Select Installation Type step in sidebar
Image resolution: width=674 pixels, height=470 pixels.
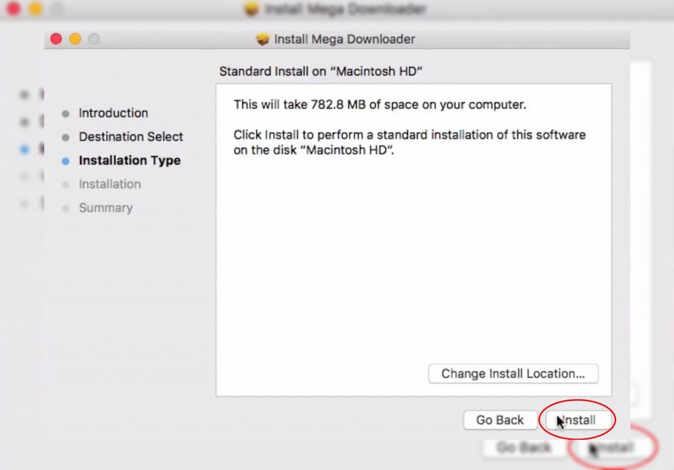(129, 160)
